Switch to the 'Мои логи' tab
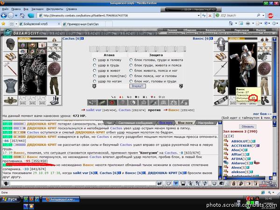Viewport: 280px width, 210px height. tap(185, 123)
